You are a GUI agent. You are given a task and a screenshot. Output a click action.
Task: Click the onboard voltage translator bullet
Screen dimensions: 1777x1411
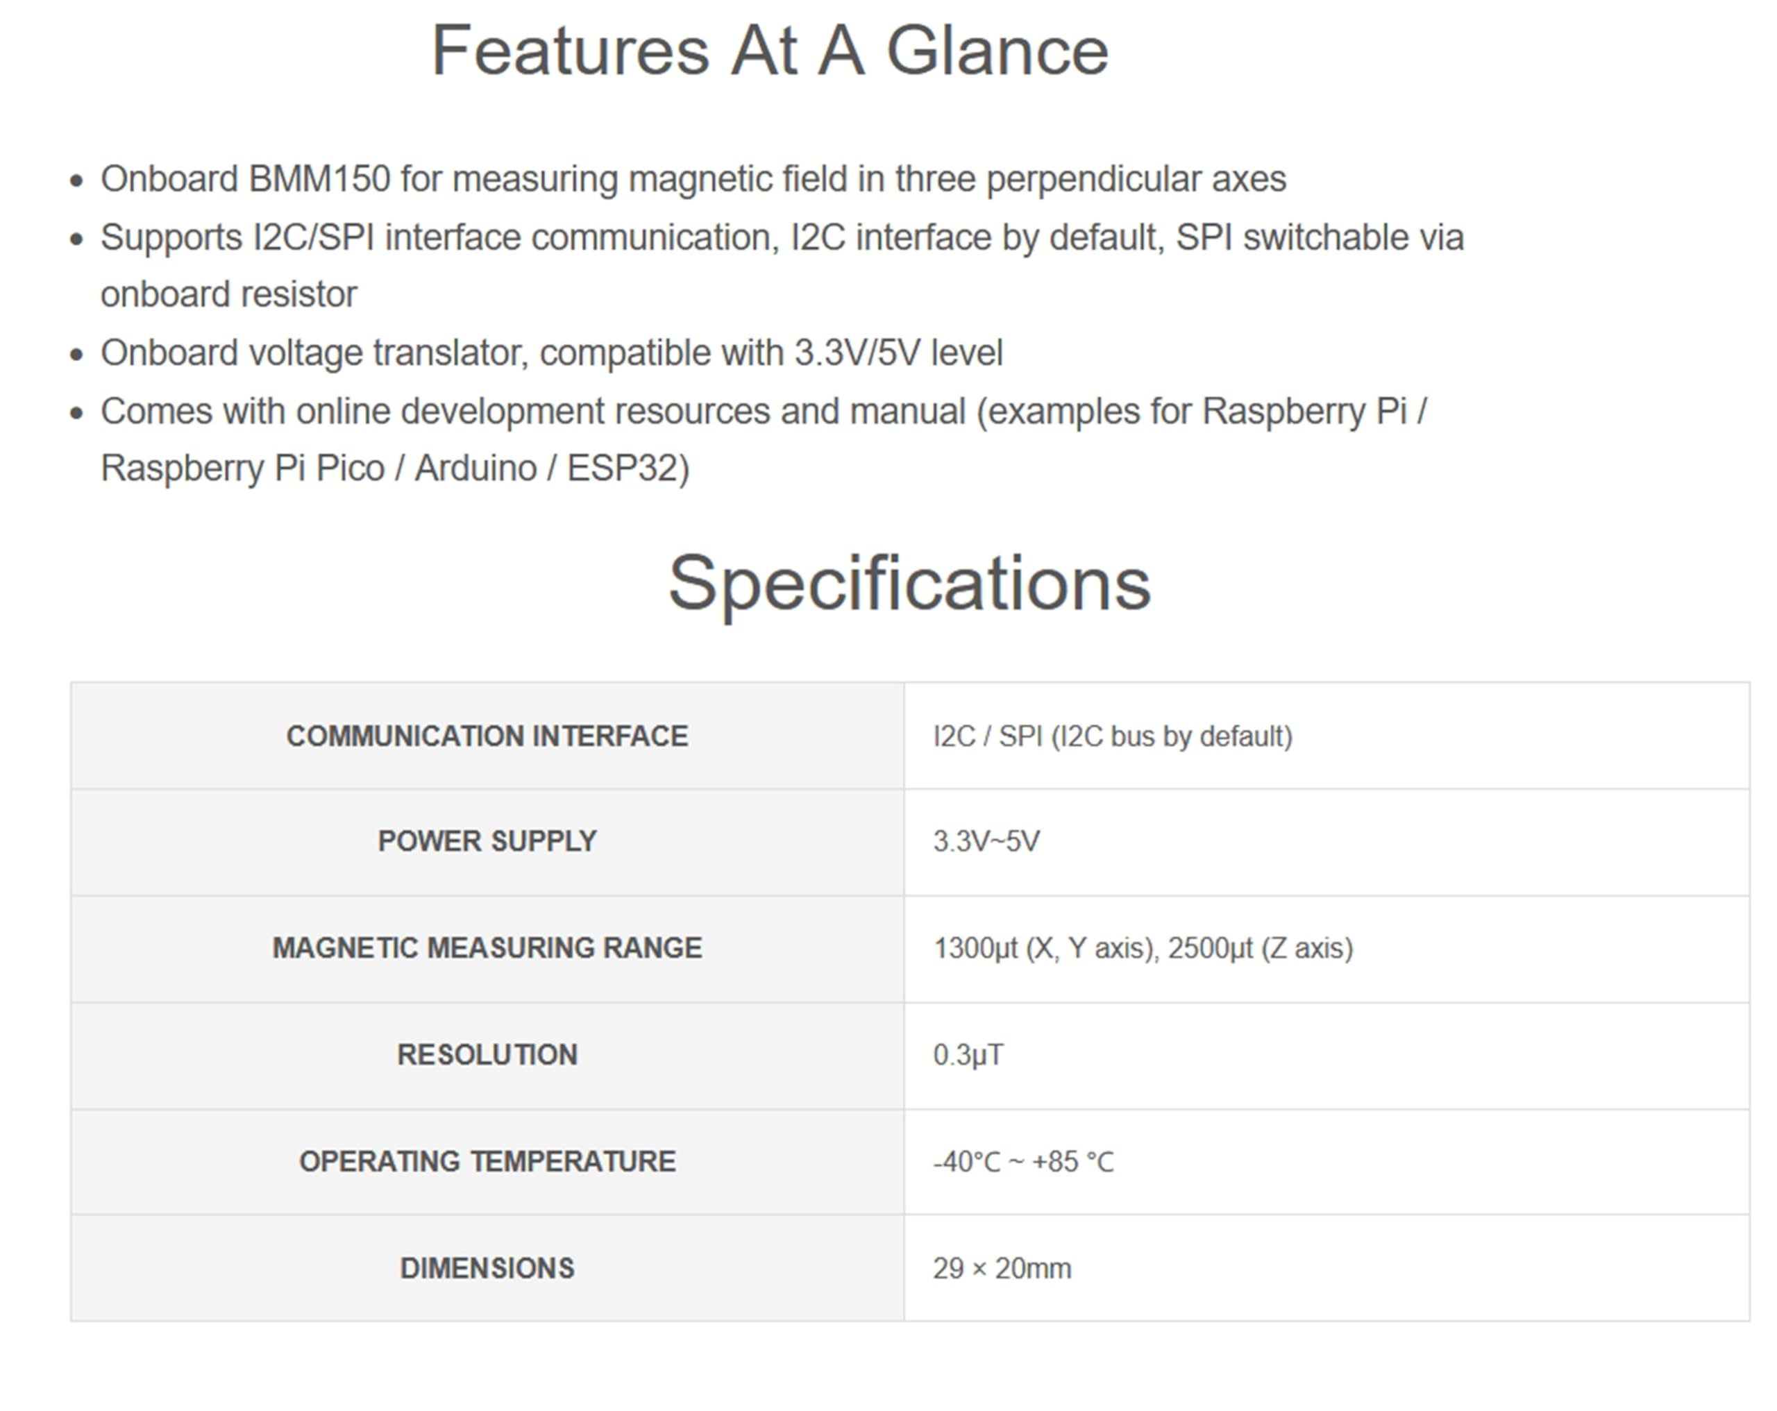551,353
